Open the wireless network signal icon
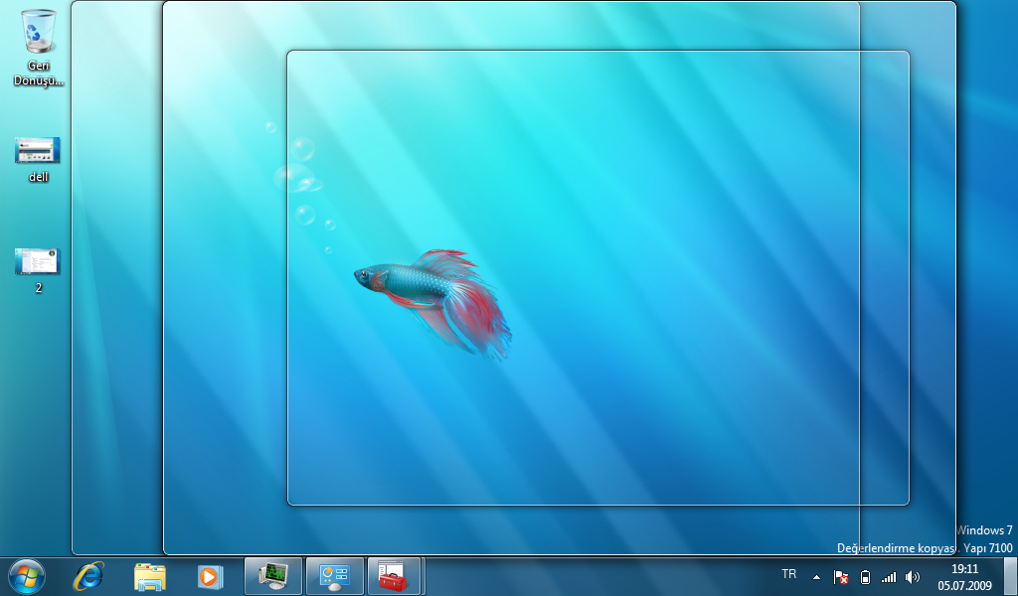The width and height of the screenshot is (1018, 596). coord(888,577)
